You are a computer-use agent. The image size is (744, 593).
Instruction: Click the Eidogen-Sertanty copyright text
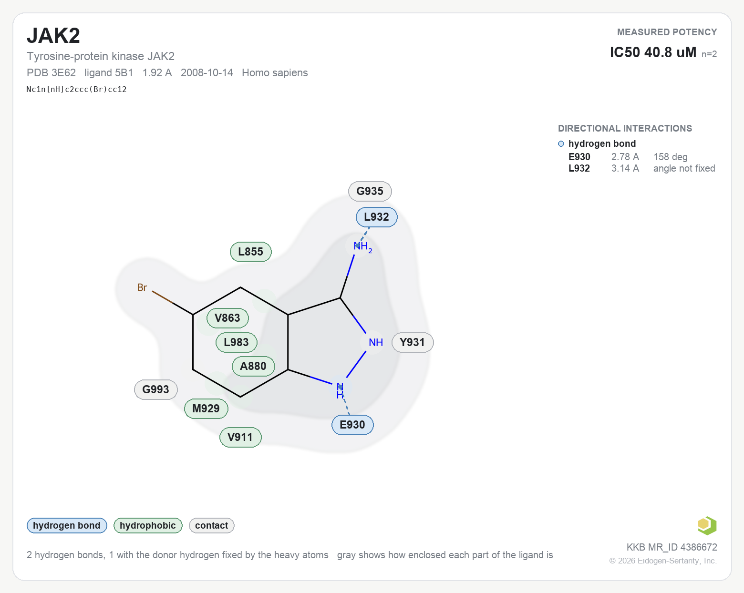coord(663,561)
